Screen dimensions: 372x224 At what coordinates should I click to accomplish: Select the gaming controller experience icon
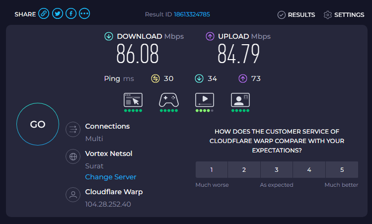(169, 100)
